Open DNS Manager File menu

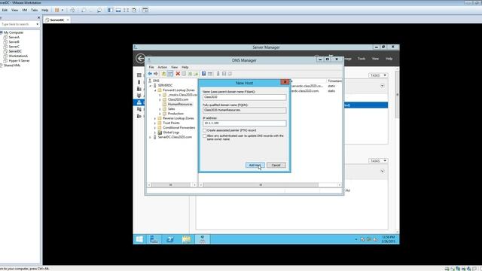point(151,67)
